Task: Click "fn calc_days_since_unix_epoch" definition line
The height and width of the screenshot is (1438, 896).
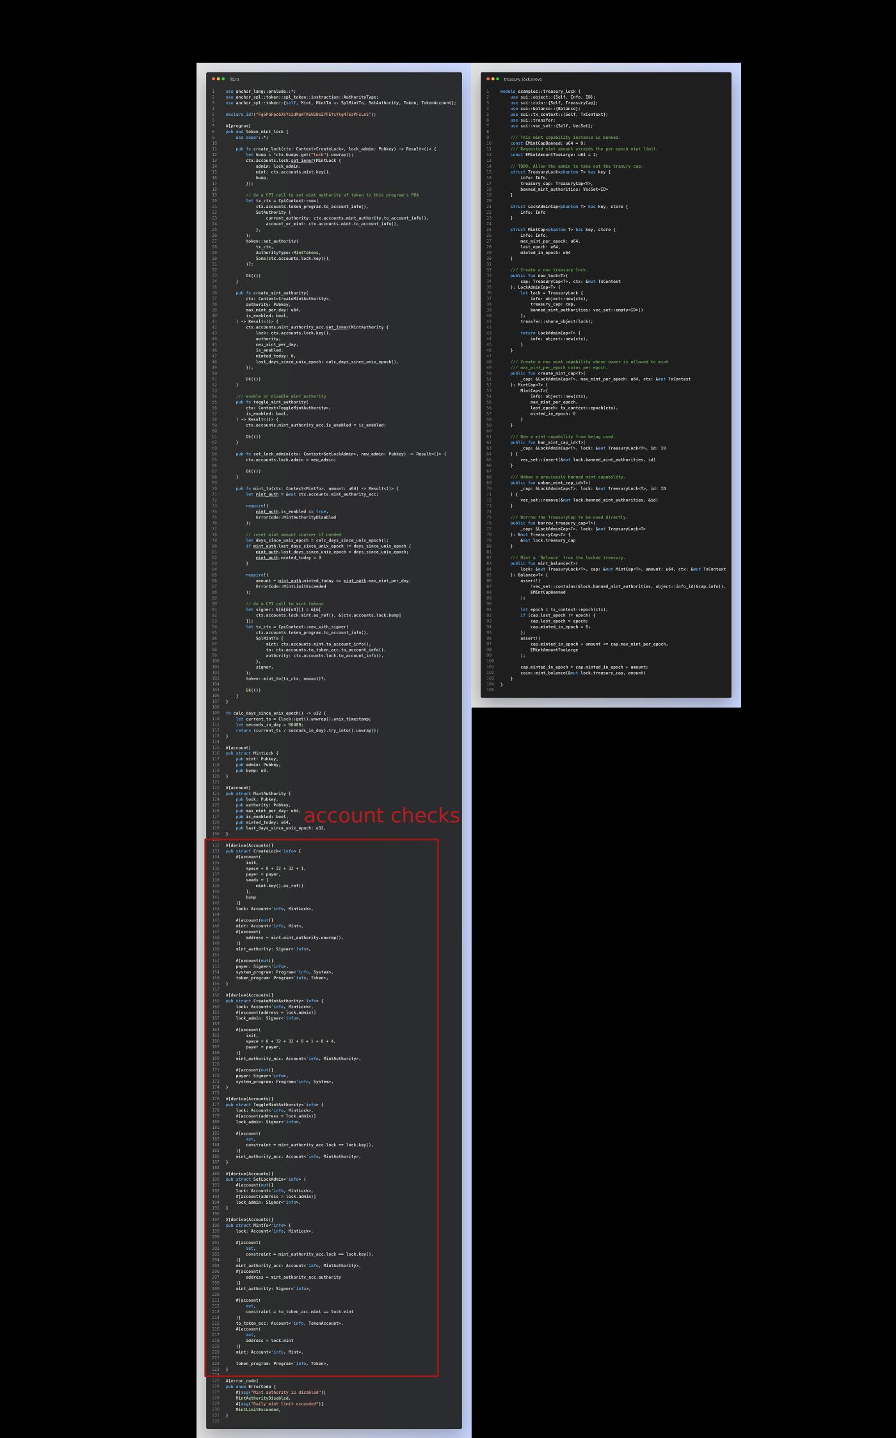Action: click(x=276, y=713)
